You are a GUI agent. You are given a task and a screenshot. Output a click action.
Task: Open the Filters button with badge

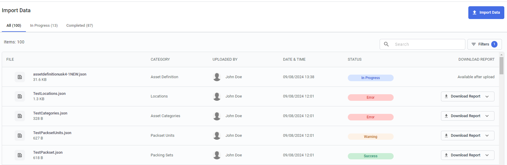pyautogui.click(x=484, y=44)
